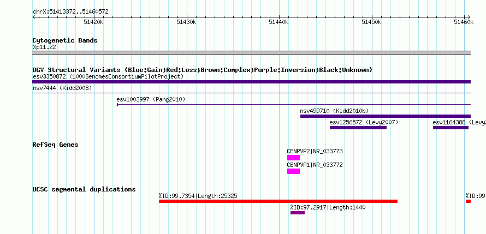Click the CENPVP1 gene magenta block
486x234 pixels.
[x=293, y=171]
